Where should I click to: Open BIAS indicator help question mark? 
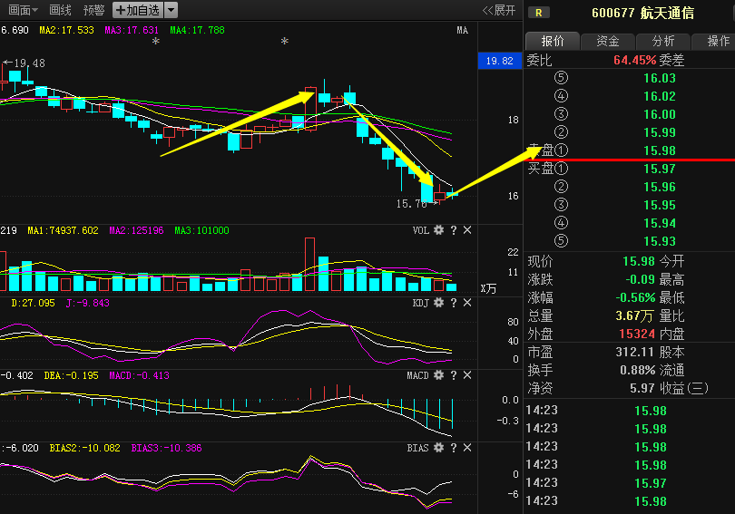pos(454,448)
